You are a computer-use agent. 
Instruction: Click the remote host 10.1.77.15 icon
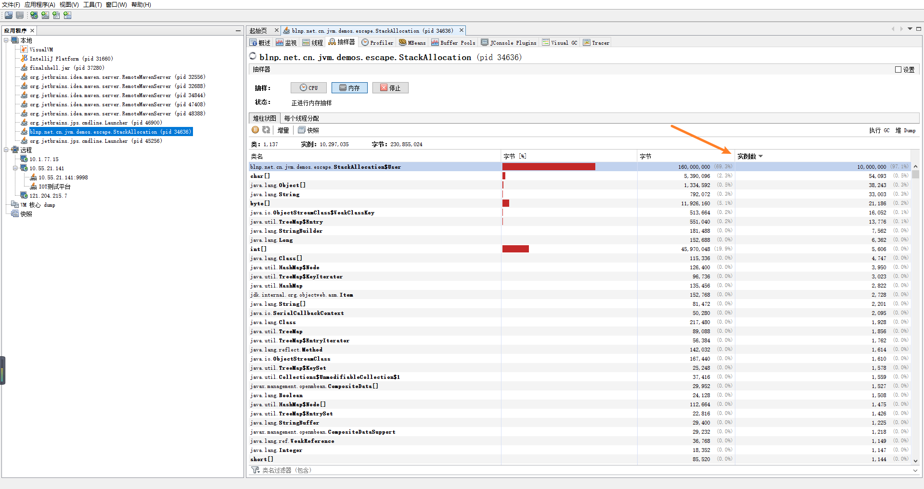(x=24, y=159)
